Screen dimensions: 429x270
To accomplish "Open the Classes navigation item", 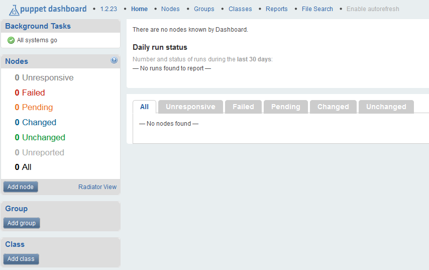I will [240, 9].
